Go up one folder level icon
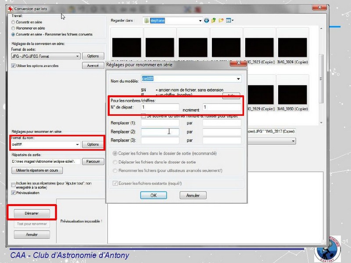 [214, 21]
